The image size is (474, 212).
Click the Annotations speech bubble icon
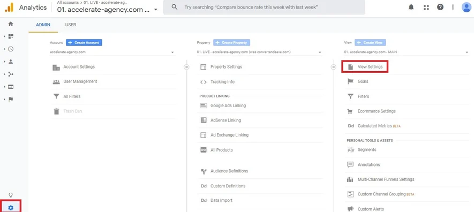click(x=350, y=164)
